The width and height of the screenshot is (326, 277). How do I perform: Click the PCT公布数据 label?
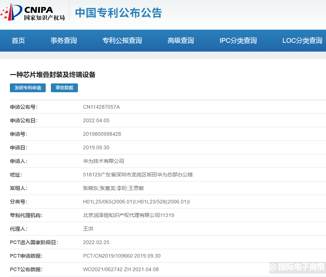pos(26,270)
